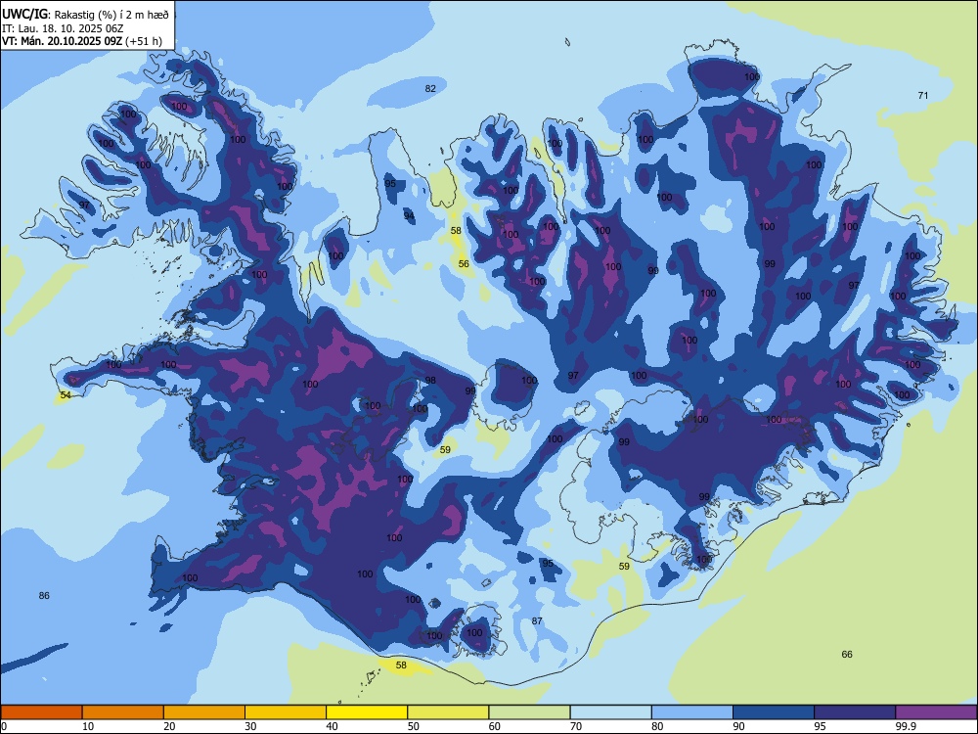
Task: Click the purple above-99.9 legend swatch
Action: click(x=936, y=712)
